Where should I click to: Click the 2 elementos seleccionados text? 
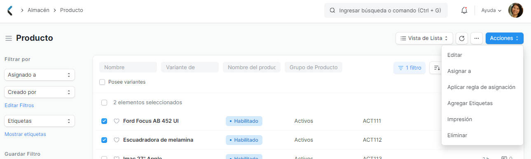[x=147, y=103]
